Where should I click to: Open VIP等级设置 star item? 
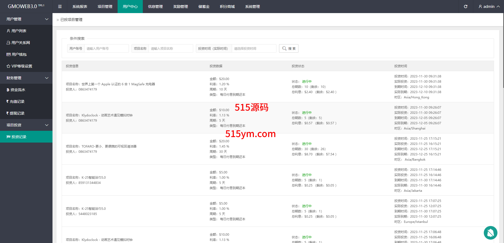tap(22, 66)
